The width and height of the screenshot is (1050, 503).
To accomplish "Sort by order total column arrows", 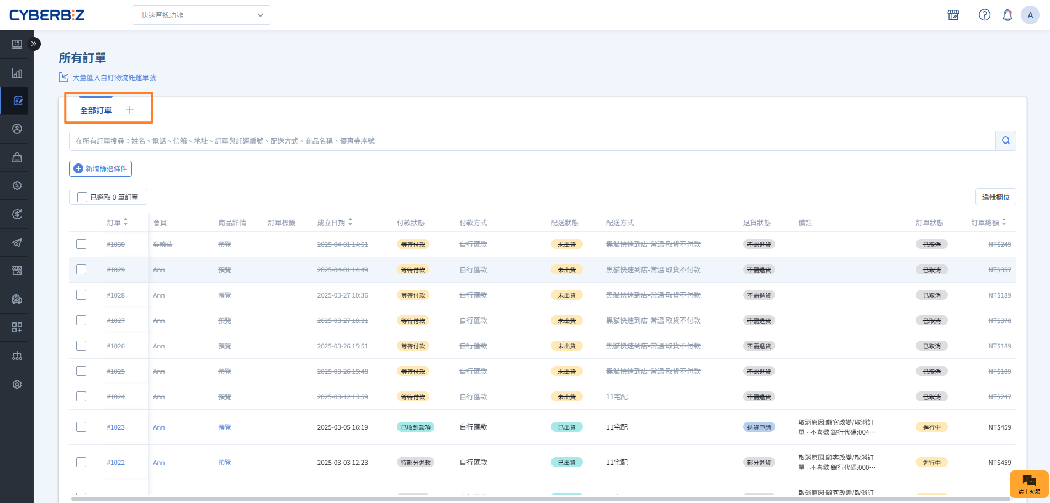I will point(1004,222).
